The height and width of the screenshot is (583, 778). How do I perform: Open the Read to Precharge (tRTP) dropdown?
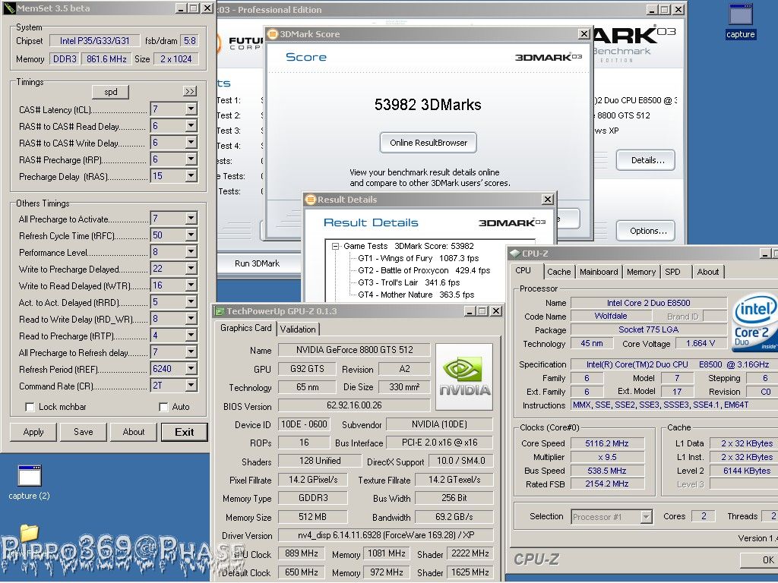(191, 335)
